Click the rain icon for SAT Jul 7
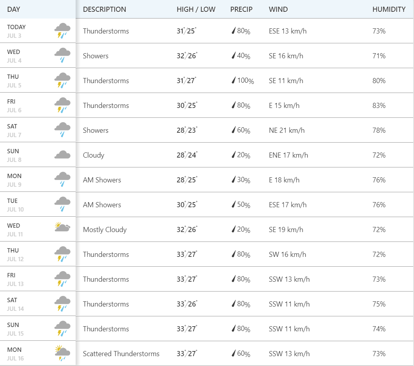This screenshot has width=414, height=366. (62, 130)
